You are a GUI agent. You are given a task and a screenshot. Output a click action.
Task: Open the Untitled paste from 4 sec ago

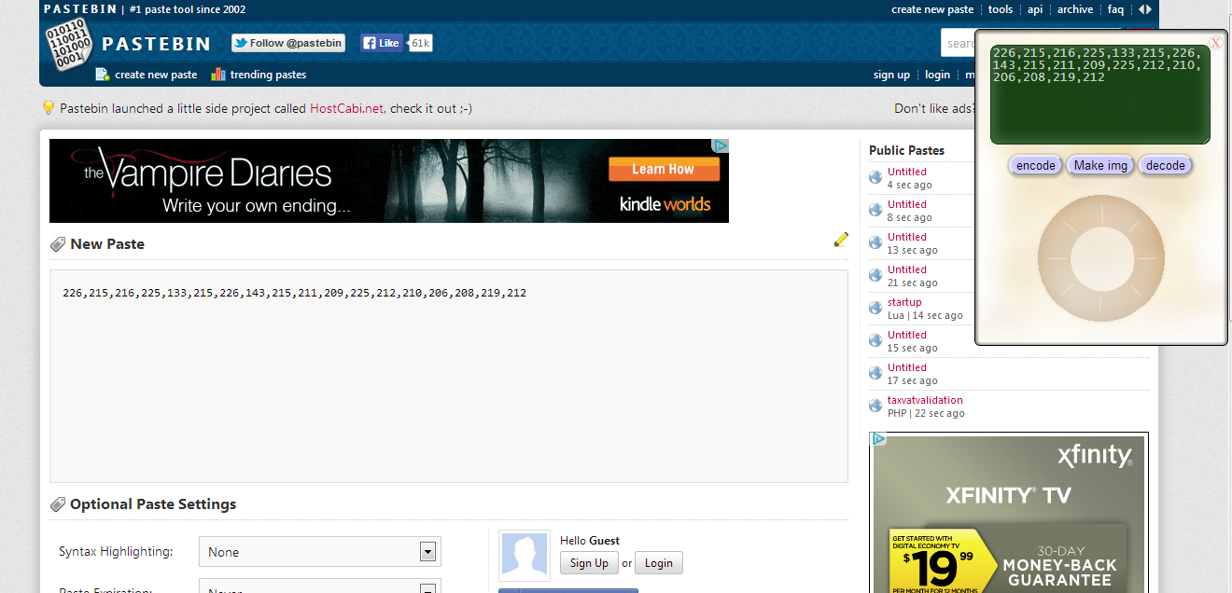pos(907,172)
